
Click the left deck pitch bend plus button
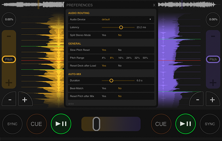pos(25,100)
